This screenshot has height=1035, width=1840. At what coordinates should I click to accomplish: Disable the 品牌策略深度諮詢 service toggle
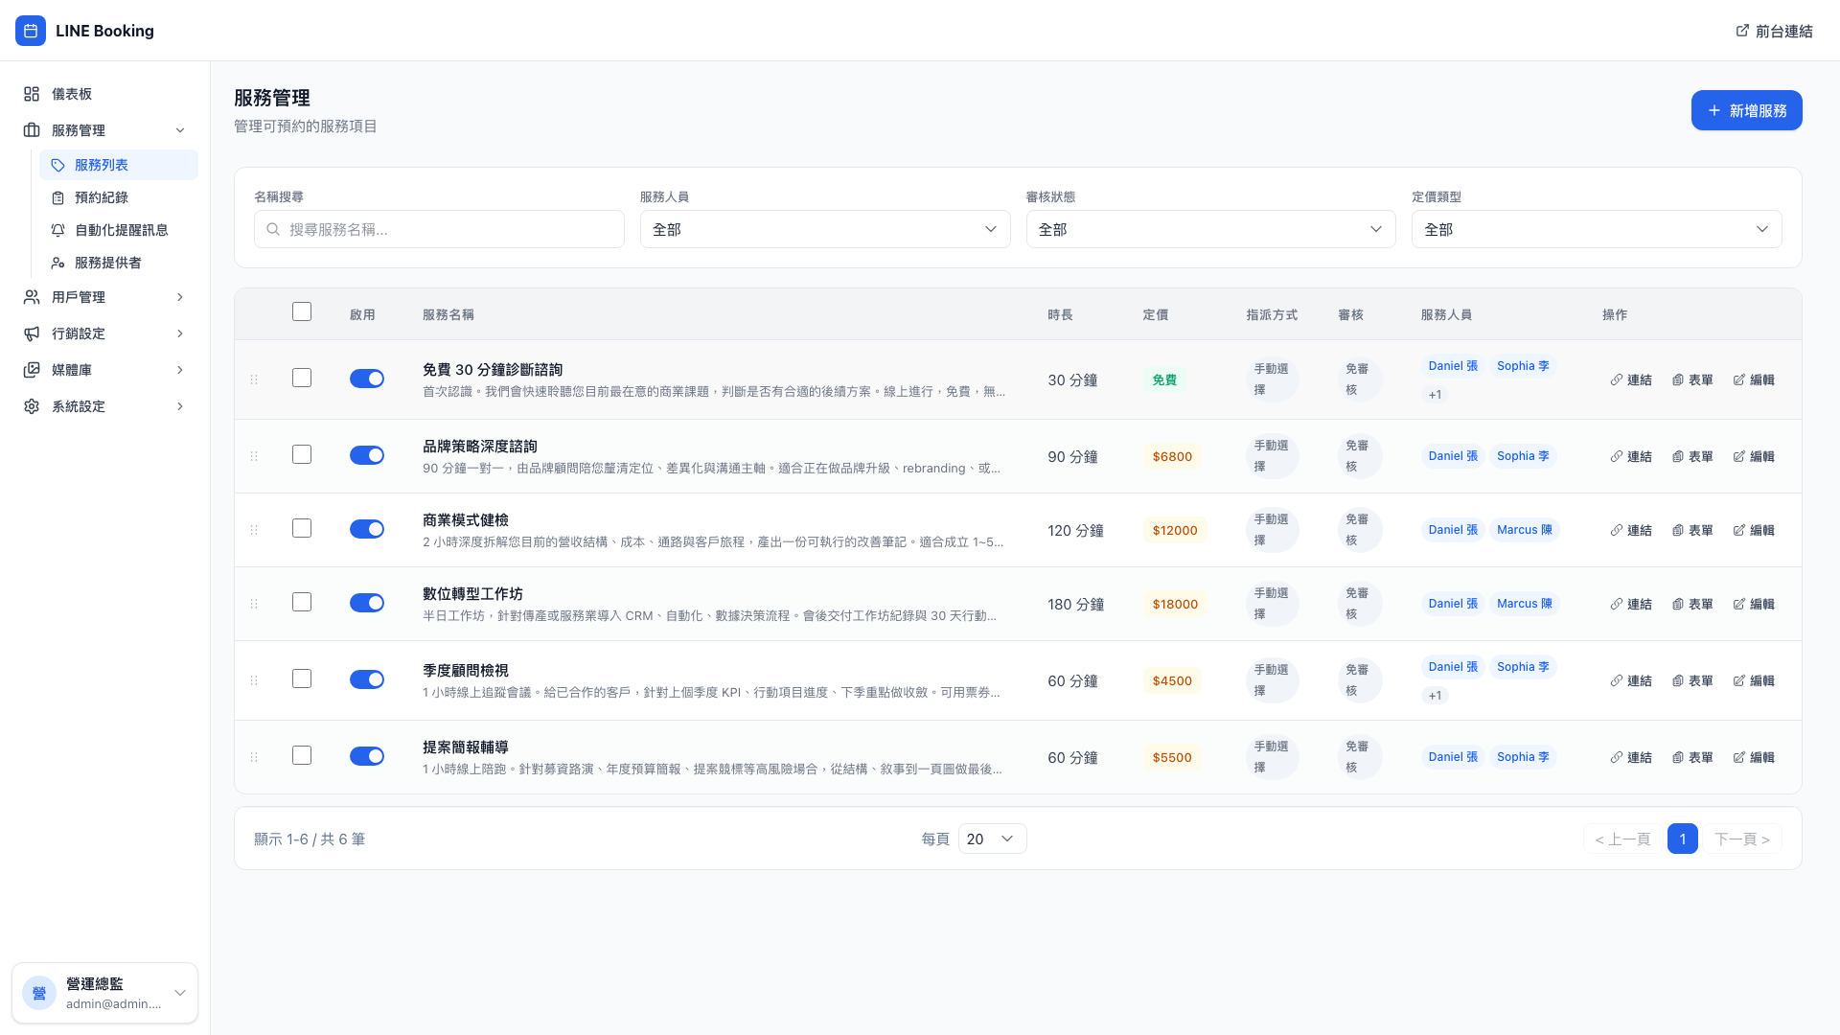367,455
